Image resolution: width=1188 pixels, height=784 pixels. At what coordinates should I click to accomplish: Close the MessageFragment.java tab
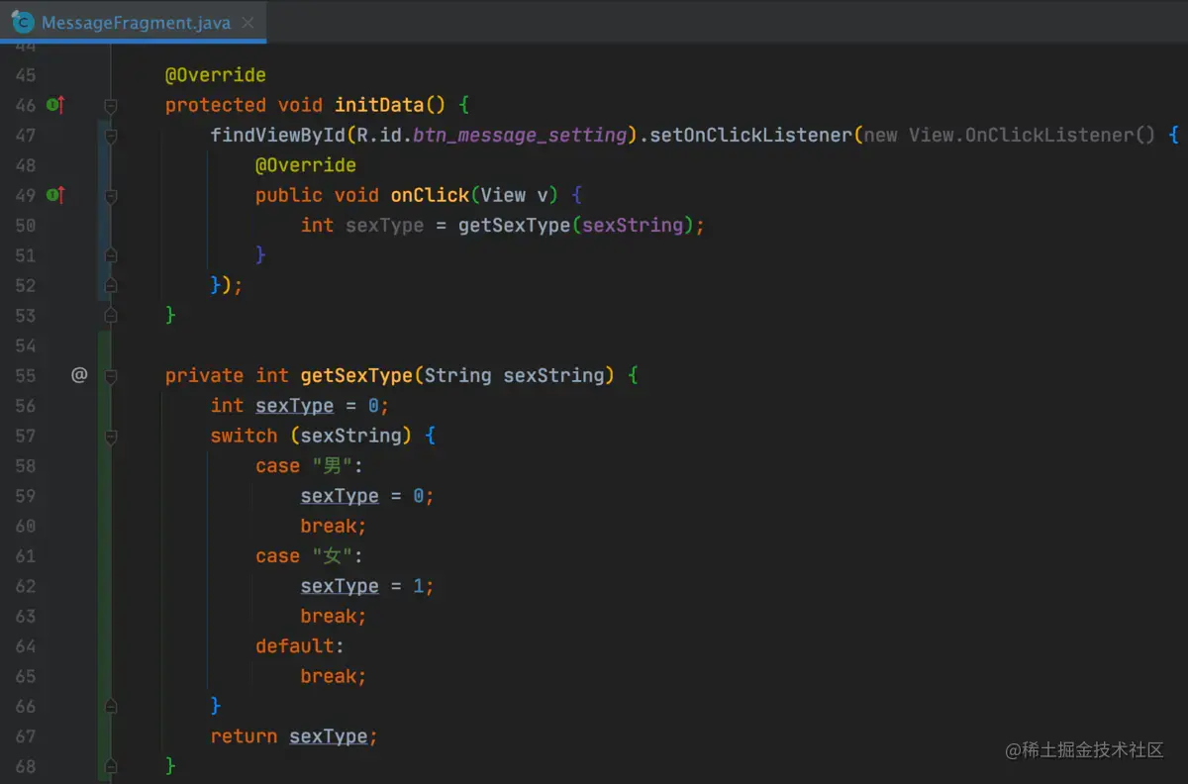click(249, 22)
